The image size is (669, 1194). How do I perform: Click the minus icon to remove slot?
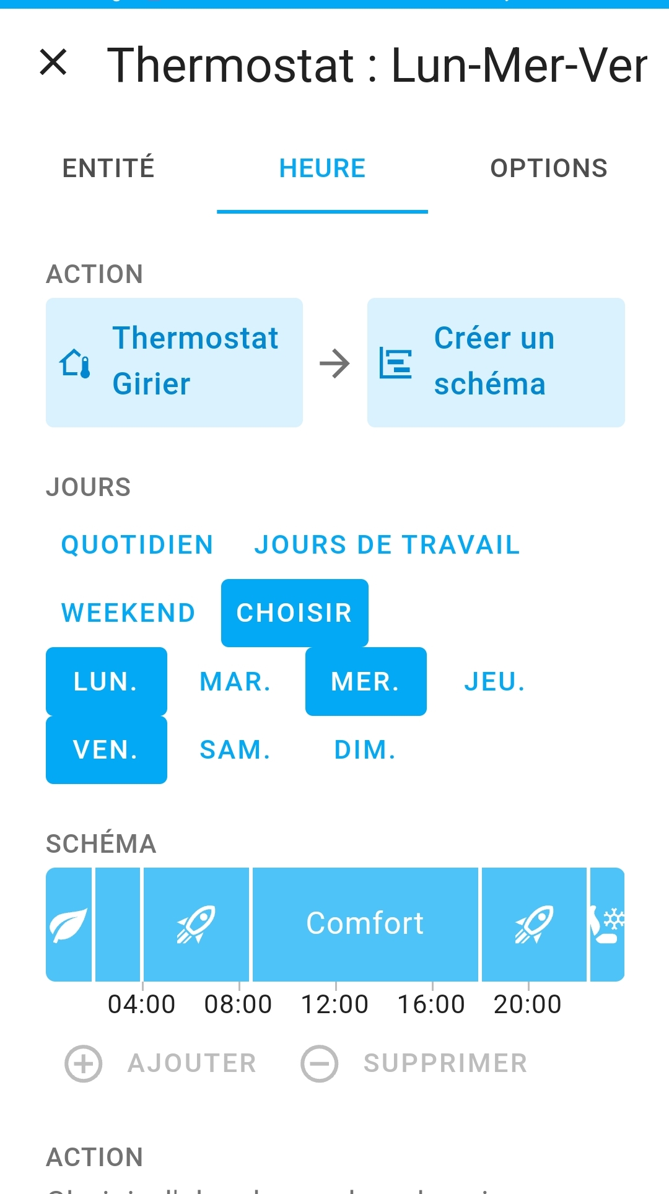pos(320,1063)
